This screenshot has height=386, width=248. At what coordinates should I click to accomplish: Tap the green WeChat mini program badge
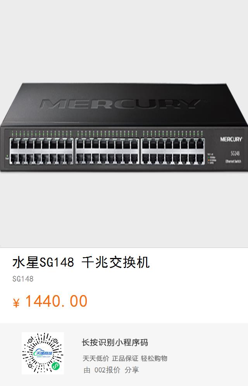[55, 367]
